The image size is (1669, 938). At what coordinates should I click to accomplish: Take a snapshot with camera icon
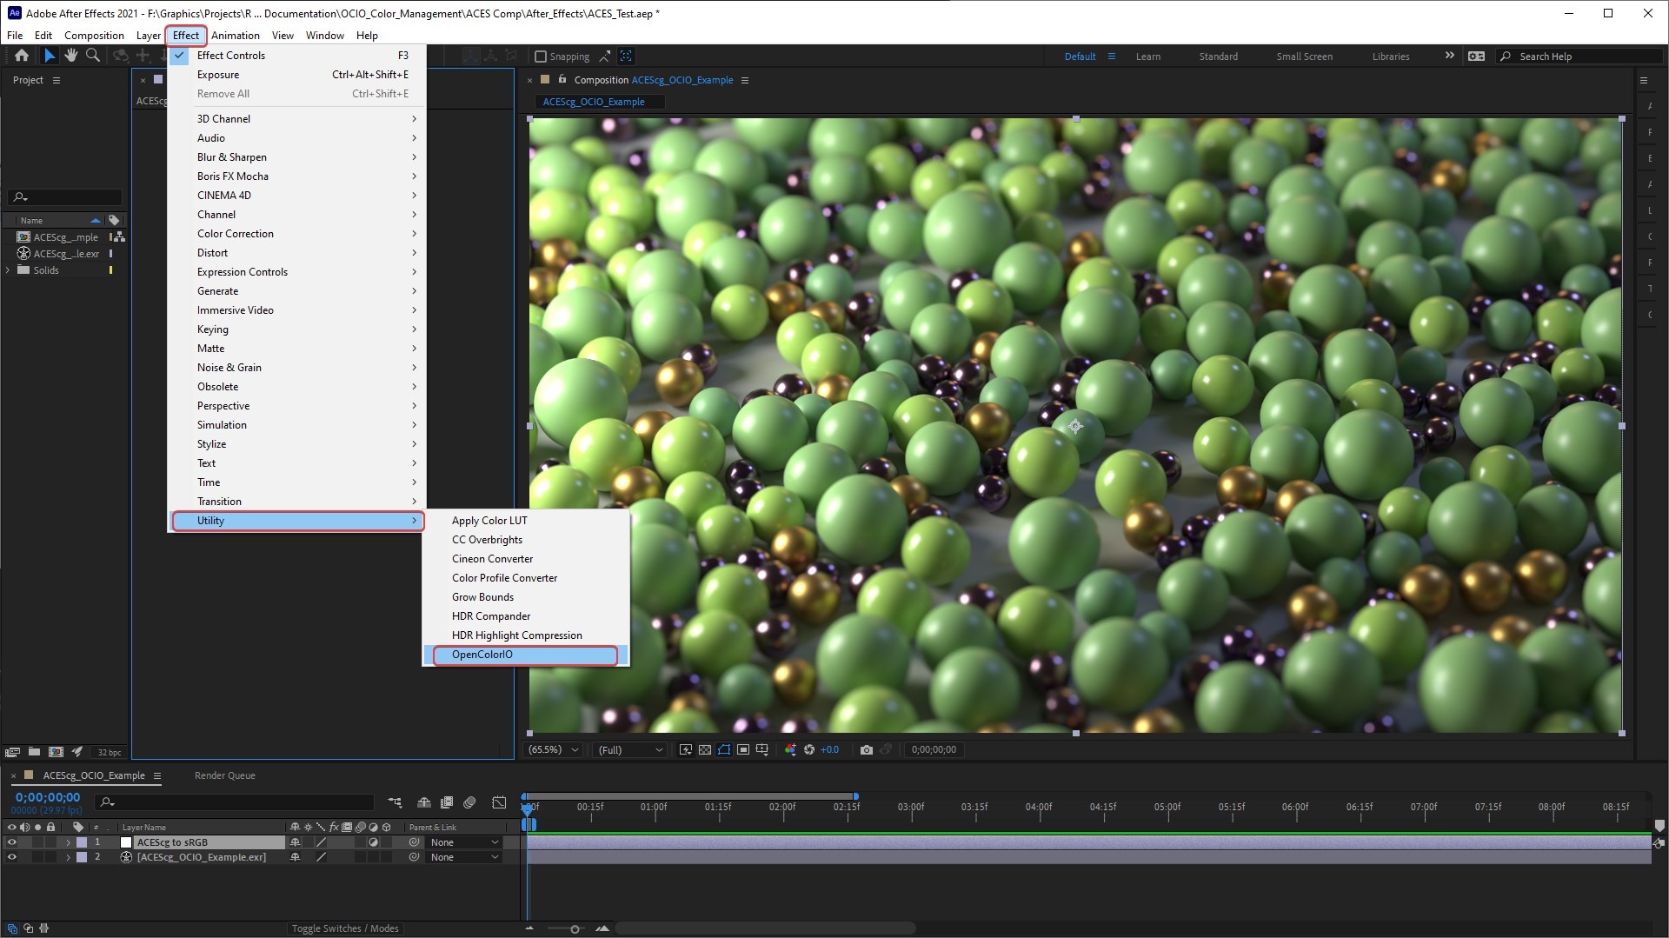click(x=866, y=749)
